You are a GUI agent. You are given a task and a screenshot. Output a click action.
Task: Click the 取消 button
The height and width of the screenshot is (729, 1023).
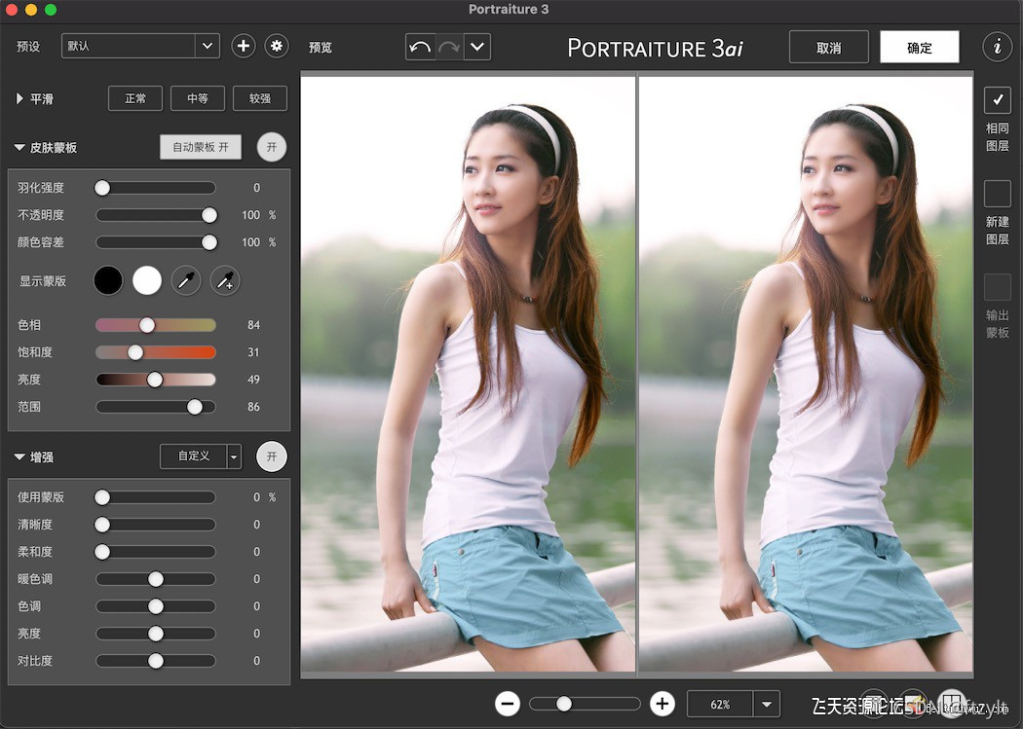pyautogui.click(x=828, y=48)
